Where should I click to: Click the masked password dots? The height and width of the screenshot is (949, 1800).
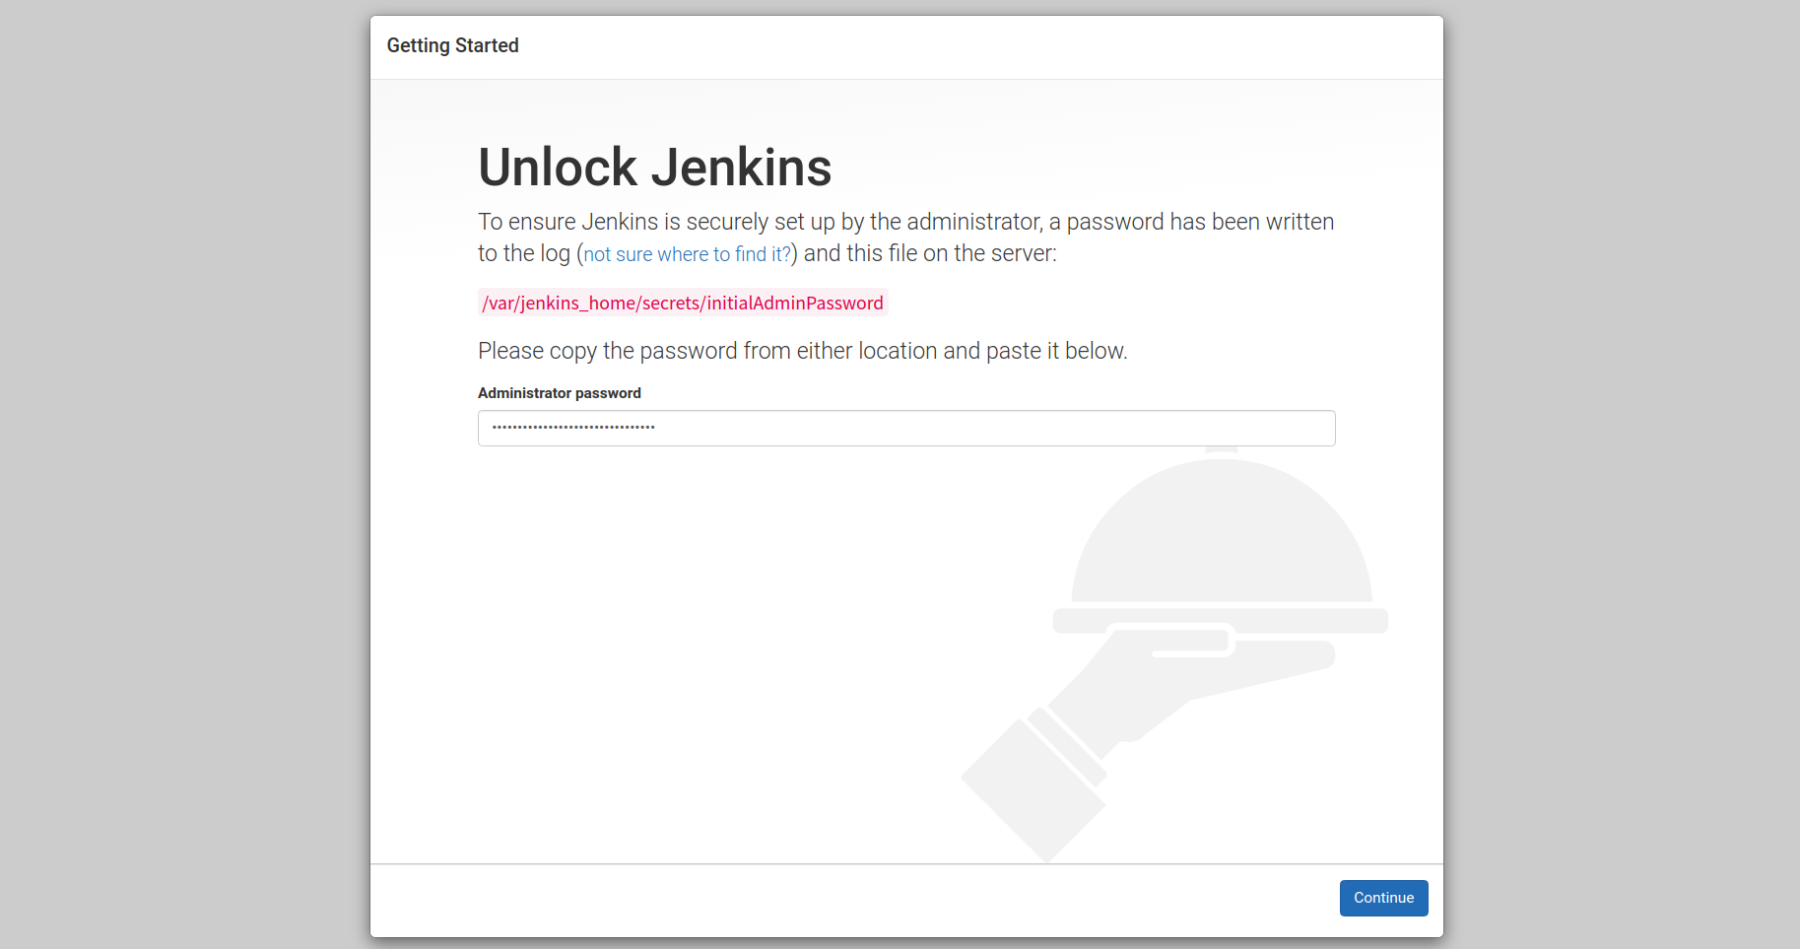pos(573,428)
